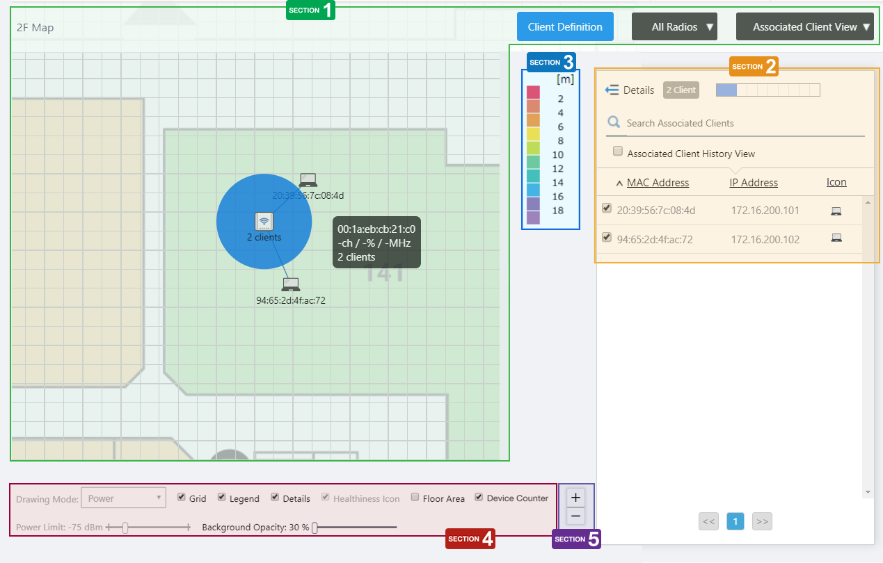883x563 pixels.
Task: Click the access point icon on map
Action: click(264, 221)
